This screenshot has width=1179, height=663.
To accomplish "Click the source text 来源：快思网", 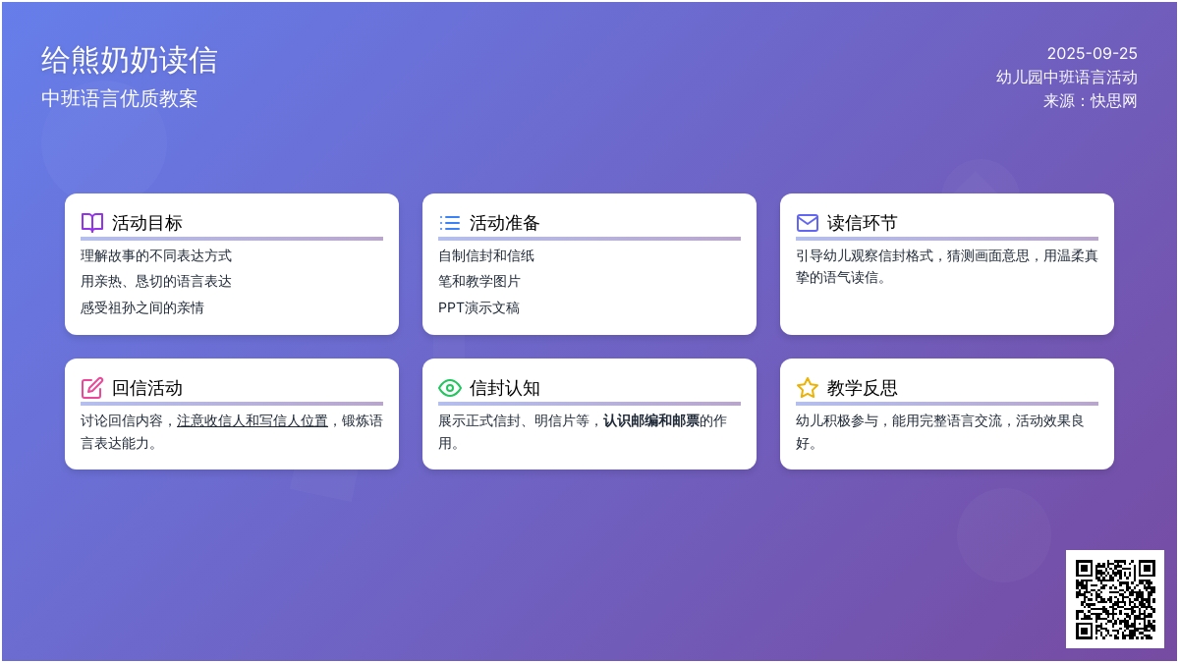I will coord(1090,100).
